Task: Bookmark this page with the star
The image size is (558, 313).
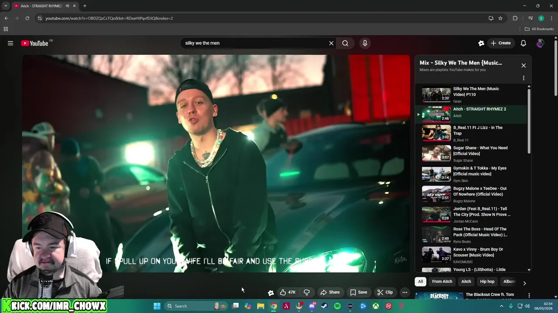Action: click(500, 18)
